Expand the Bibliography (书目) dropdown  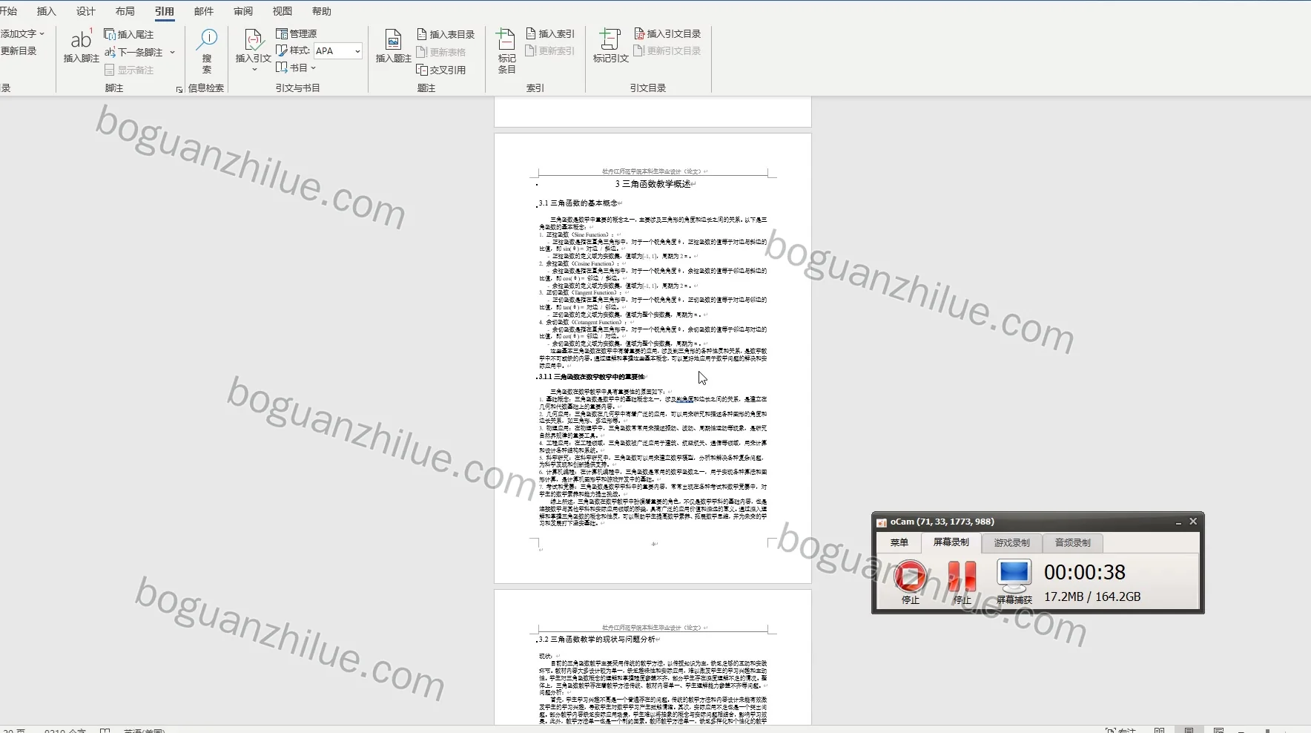tap(296, 68)
